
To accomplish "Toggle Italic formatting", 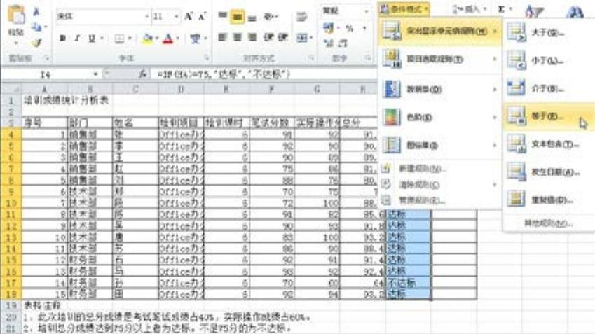I will point(77,39).
